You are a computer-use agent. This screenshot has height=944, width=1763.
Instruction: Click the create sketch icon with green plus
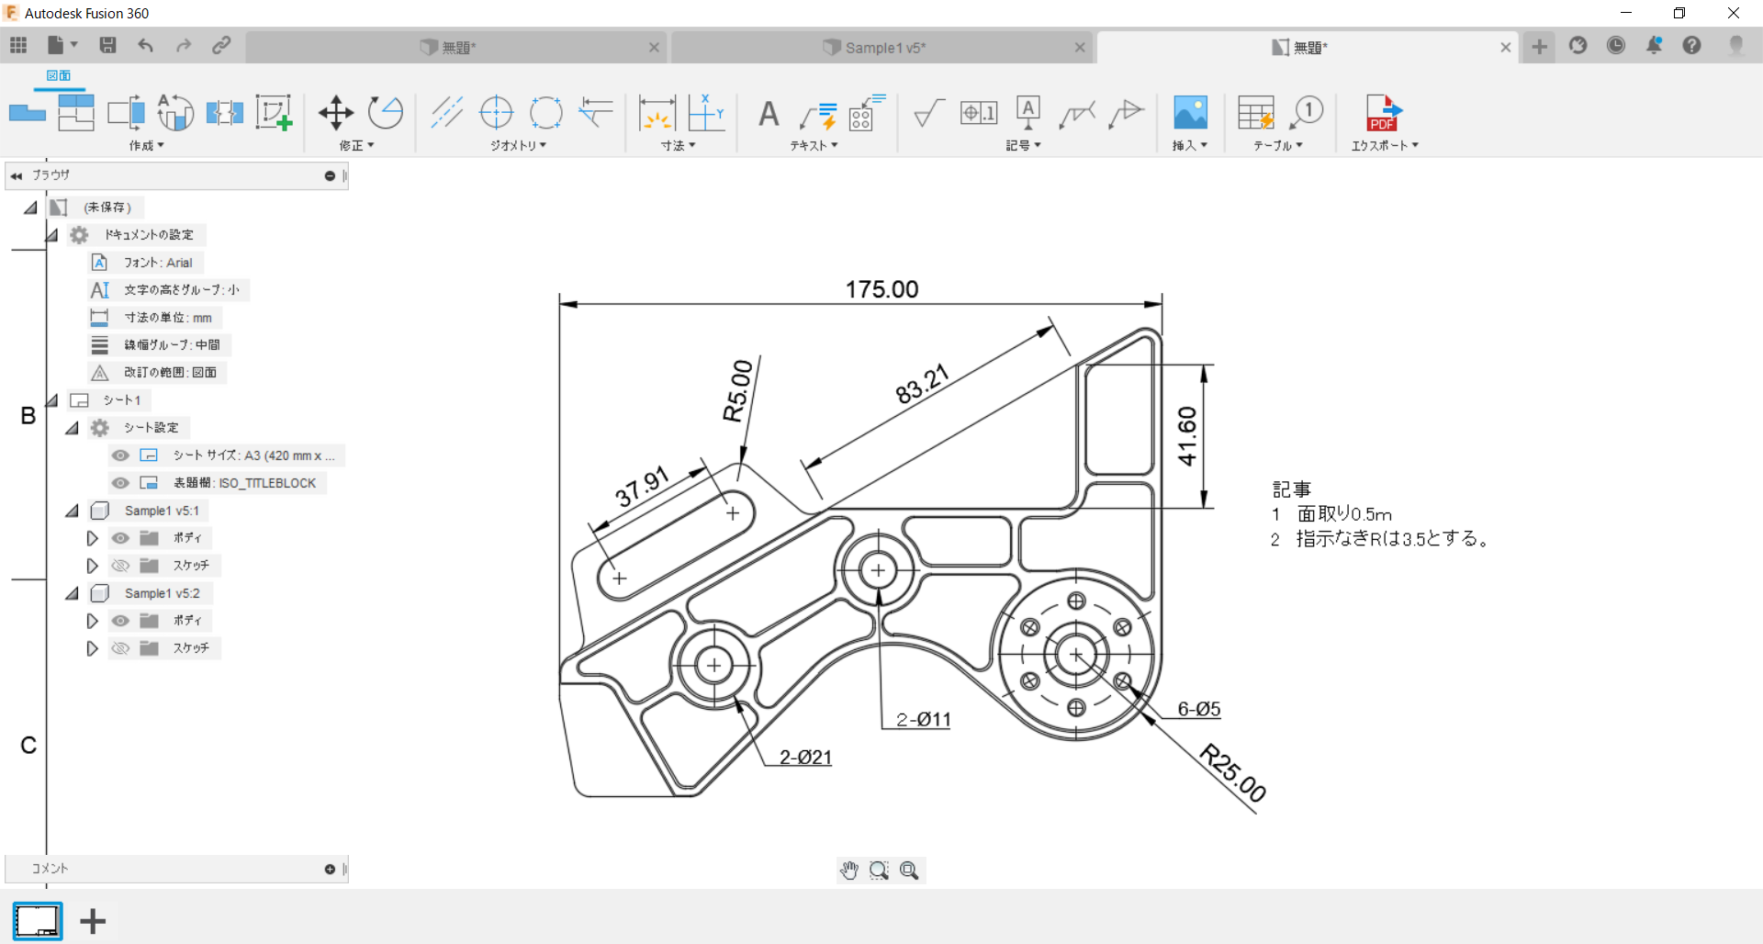(274, 113)
